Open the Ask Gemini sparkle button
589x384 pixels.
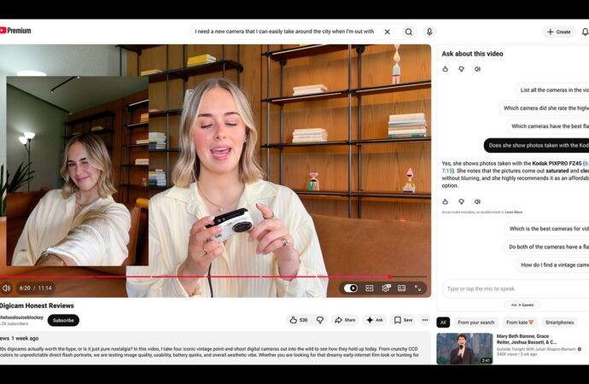click(x=375, y=320)
